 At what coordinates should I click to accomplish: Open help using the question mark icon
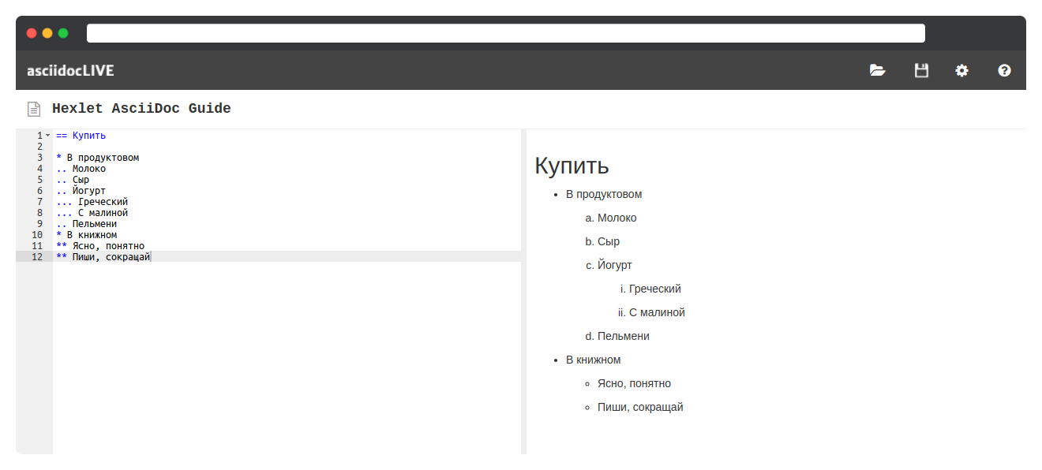coord(1003,70)
